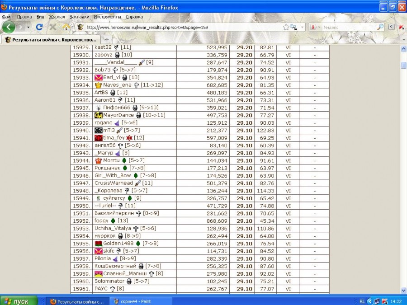Click the score value 868,609 for foggy

pos(217,221)
